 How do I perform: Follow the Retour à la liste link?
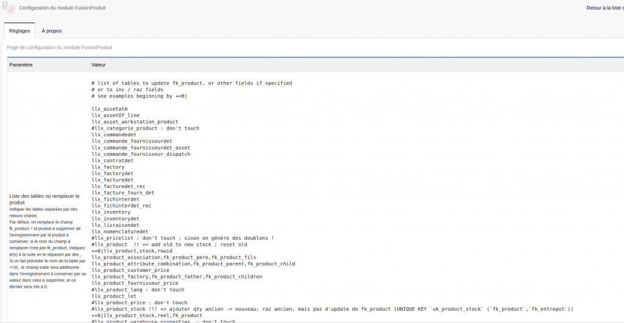[x=605, y=8]
